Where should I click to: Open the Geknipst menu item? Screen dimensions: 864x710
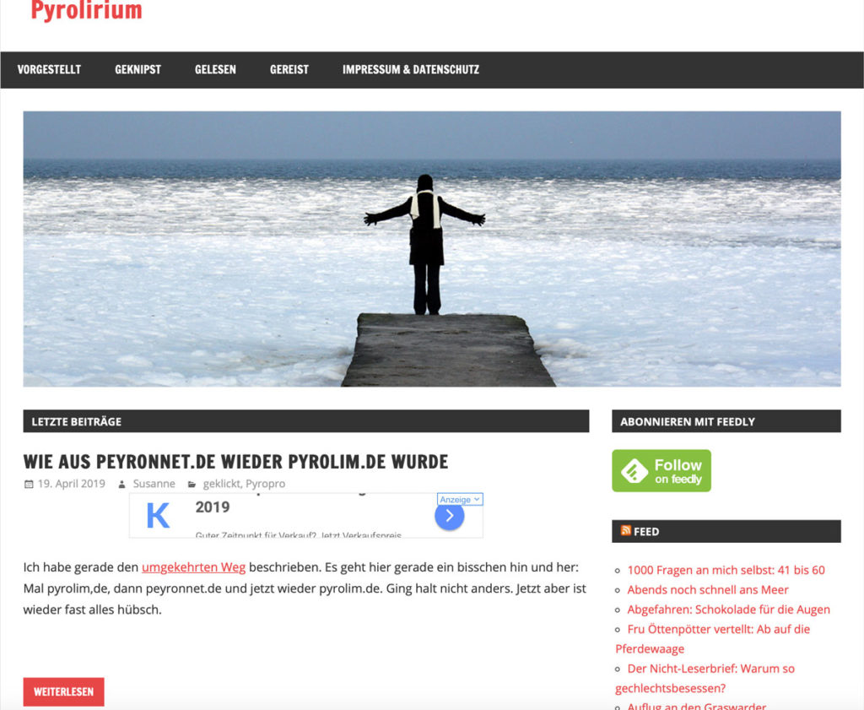pyautogui.click(x=138, y=69)
